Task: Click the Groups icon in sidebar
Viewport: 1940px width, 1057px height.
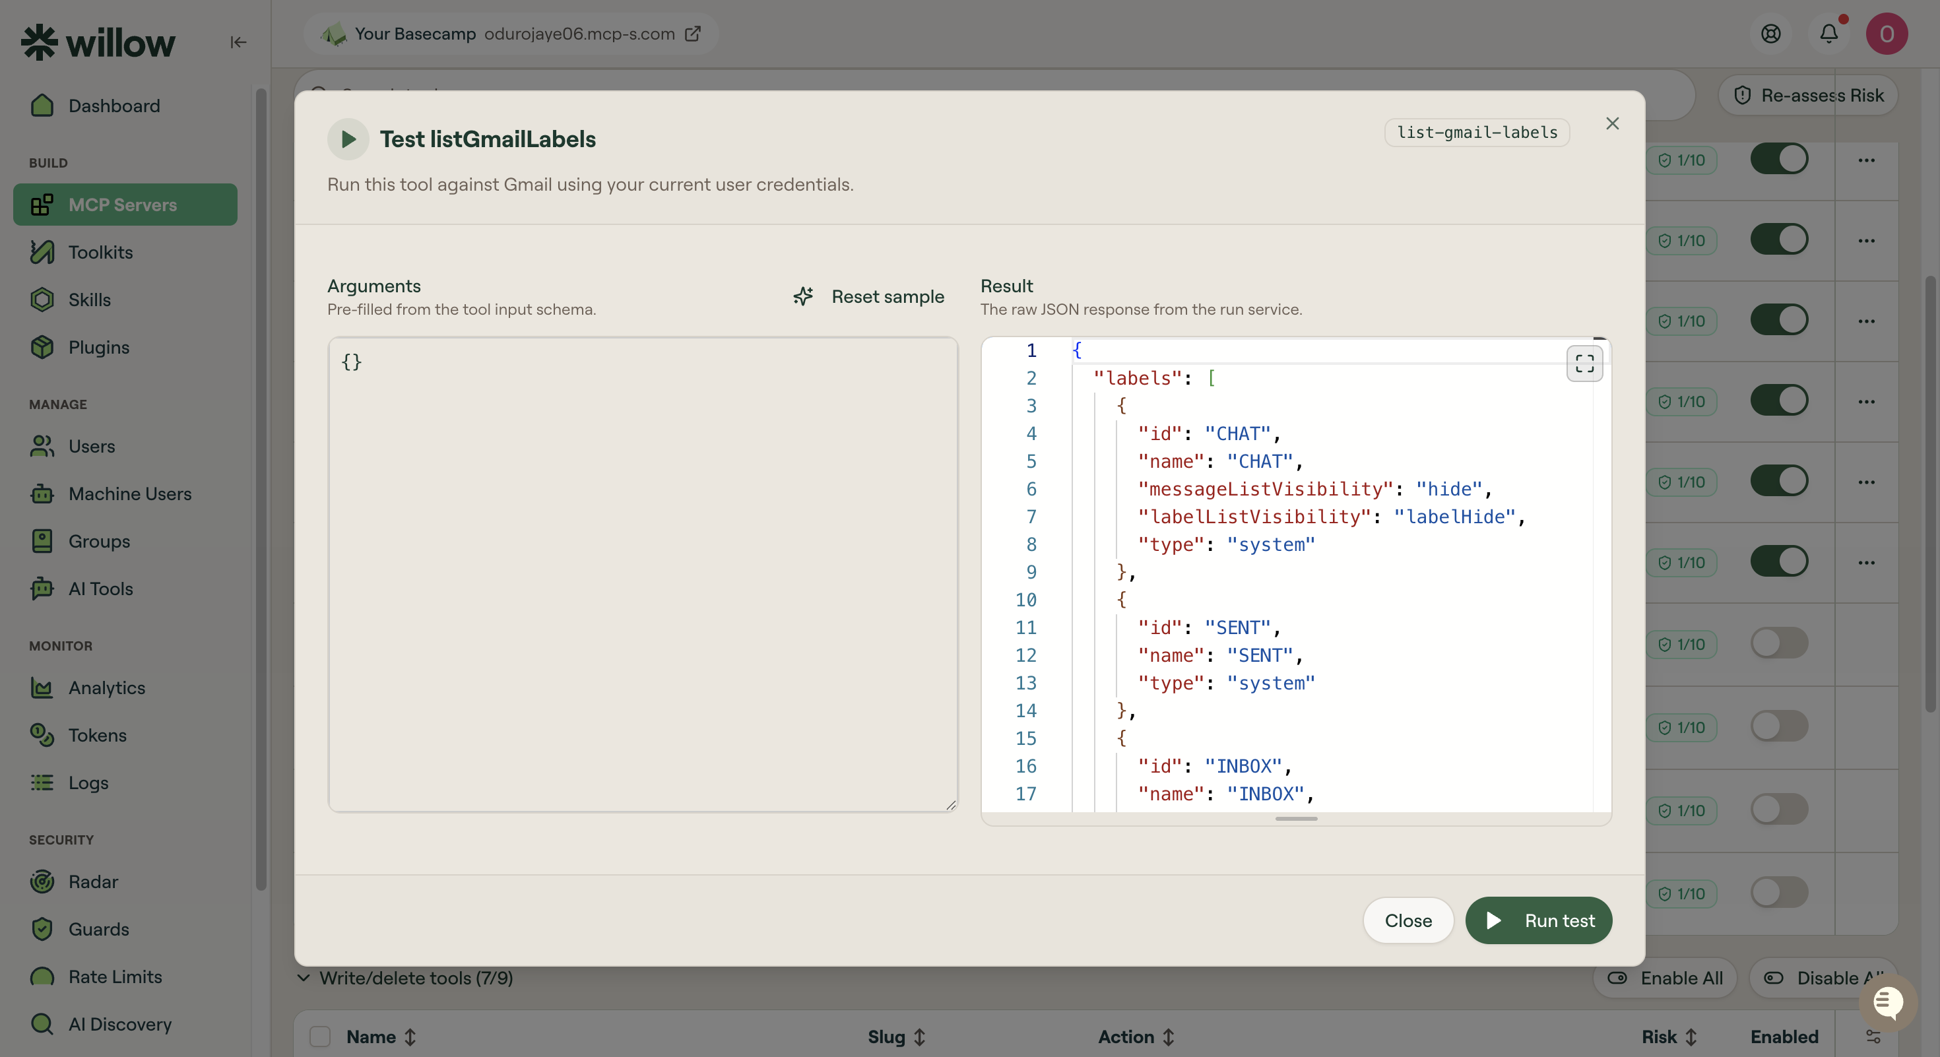Action: tap(42, 541)
